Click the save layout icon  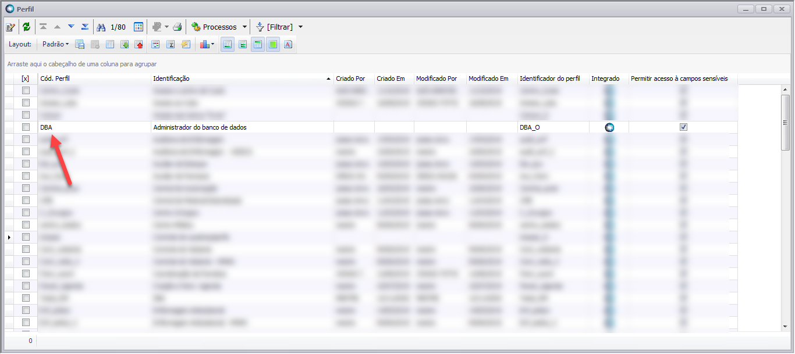(80, 44)
